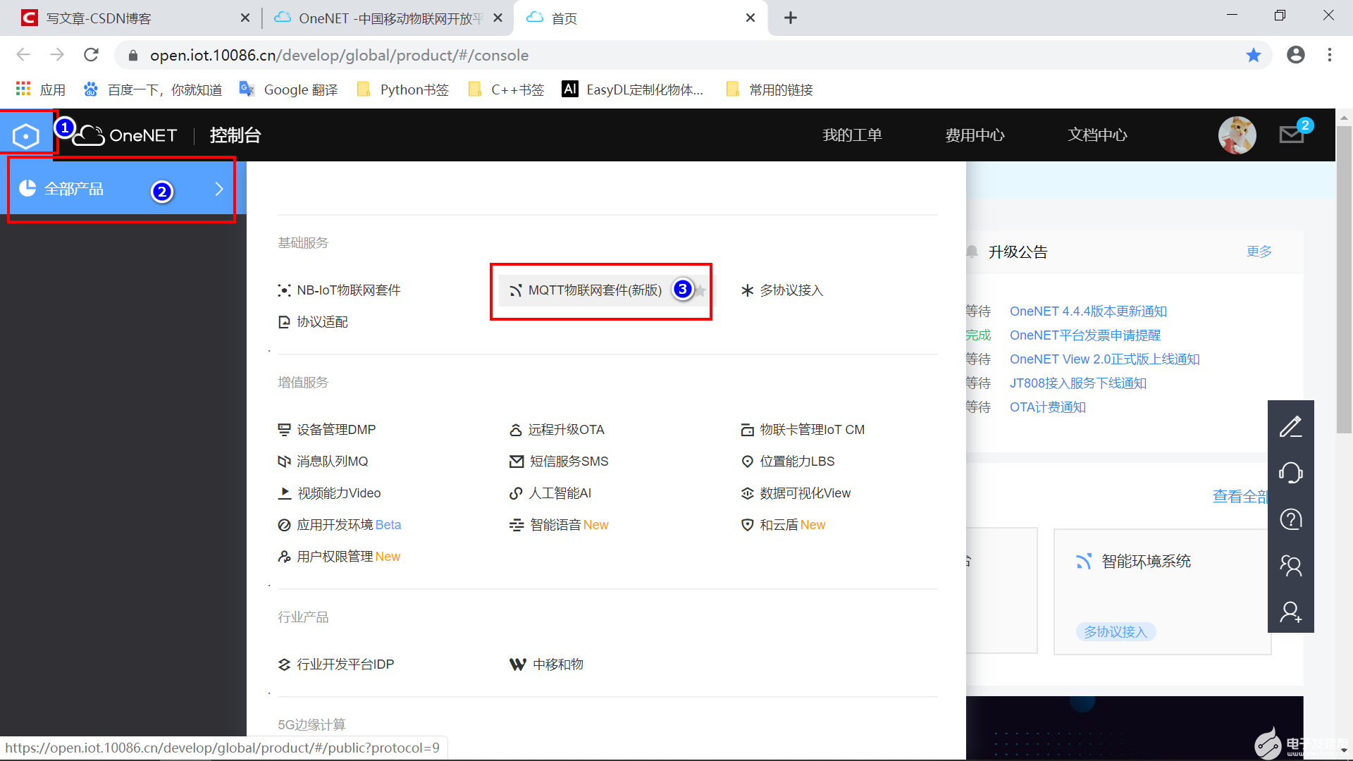Click the question mark help icon

click(x=1290, y=519)
